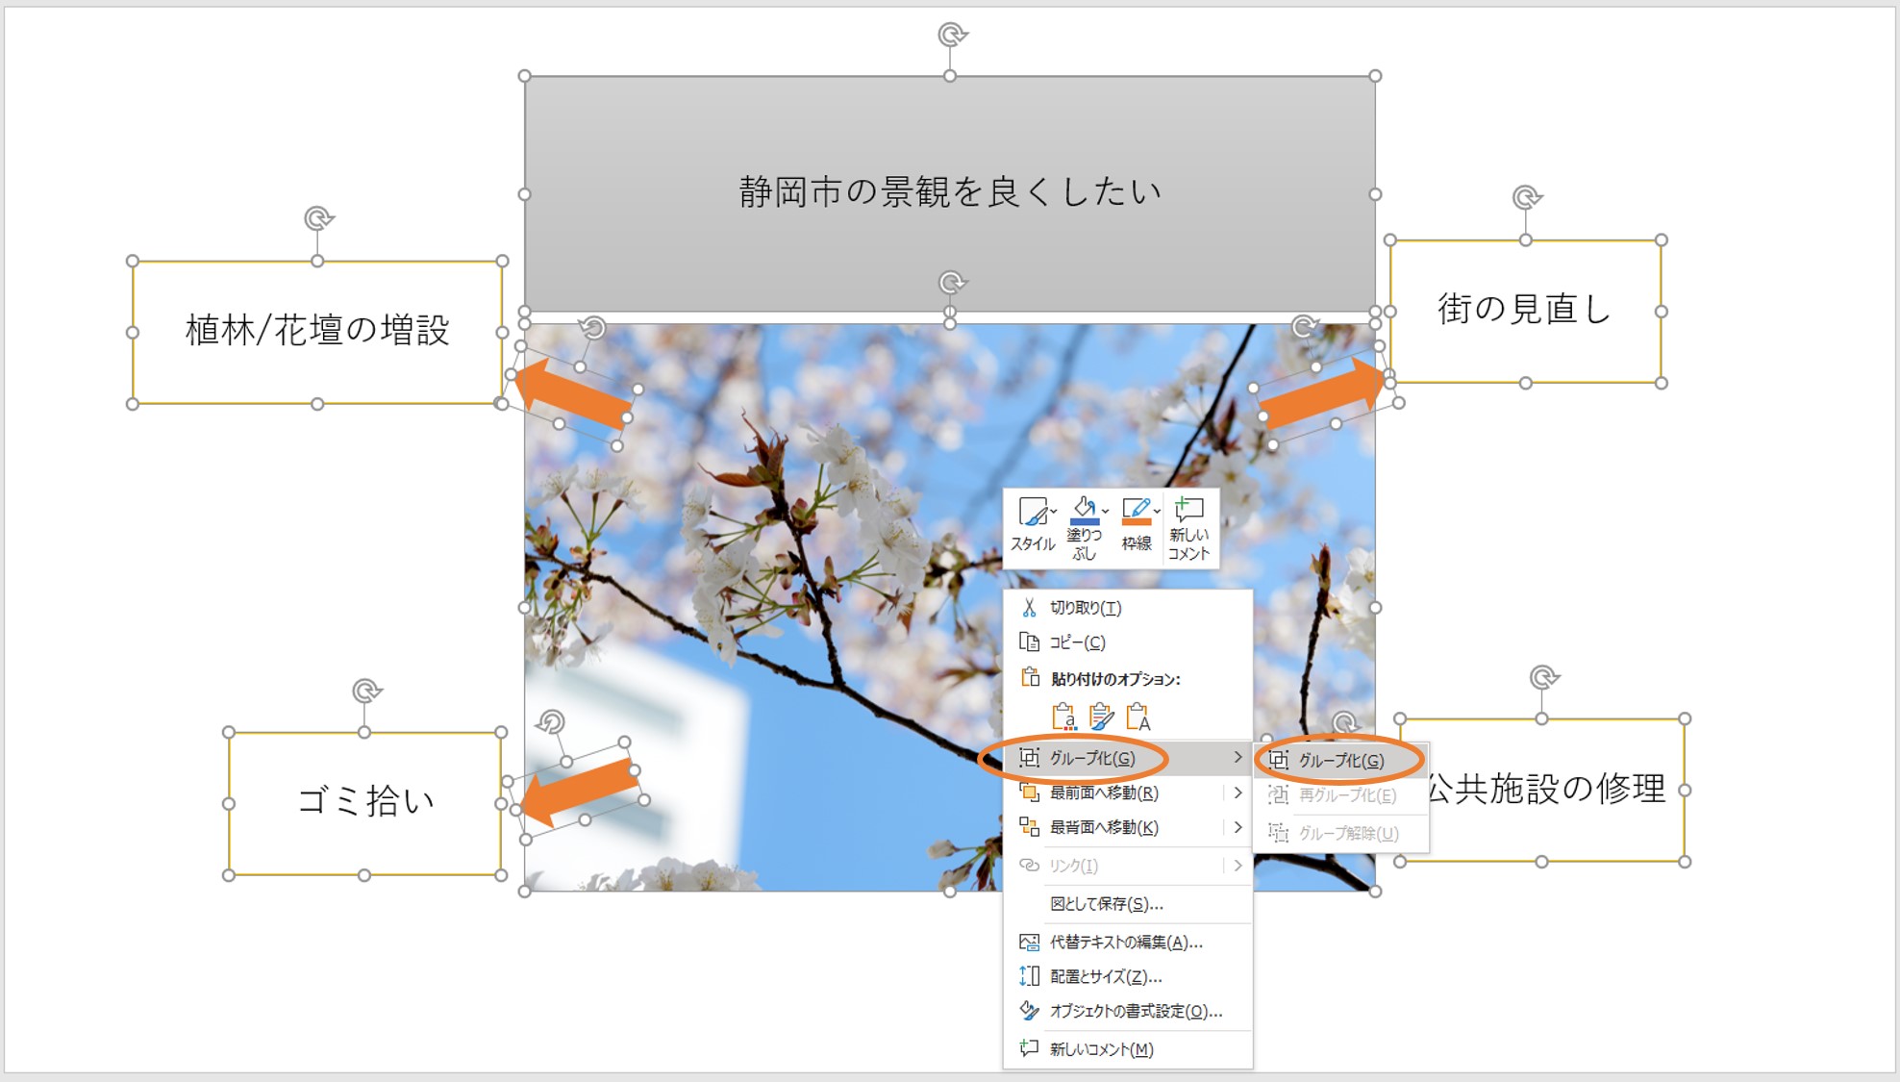The width and height of the screenshot is (1900, 1082).
Task: Paste keeping source formatting brush icon
Action: 1101,717
